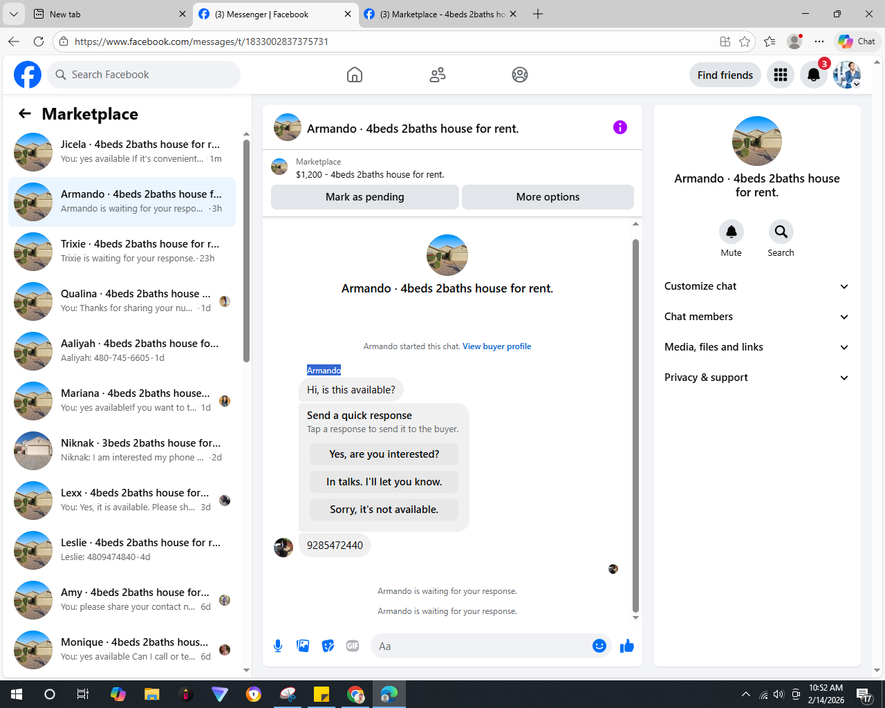Click the Find friends button
The width and height of the screenshot is (885, 708).
[725, 75]
